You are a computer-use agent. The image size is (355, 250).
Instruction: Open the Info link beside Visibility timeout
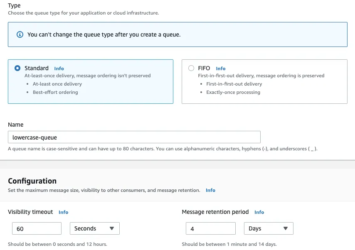coord(63,212)
